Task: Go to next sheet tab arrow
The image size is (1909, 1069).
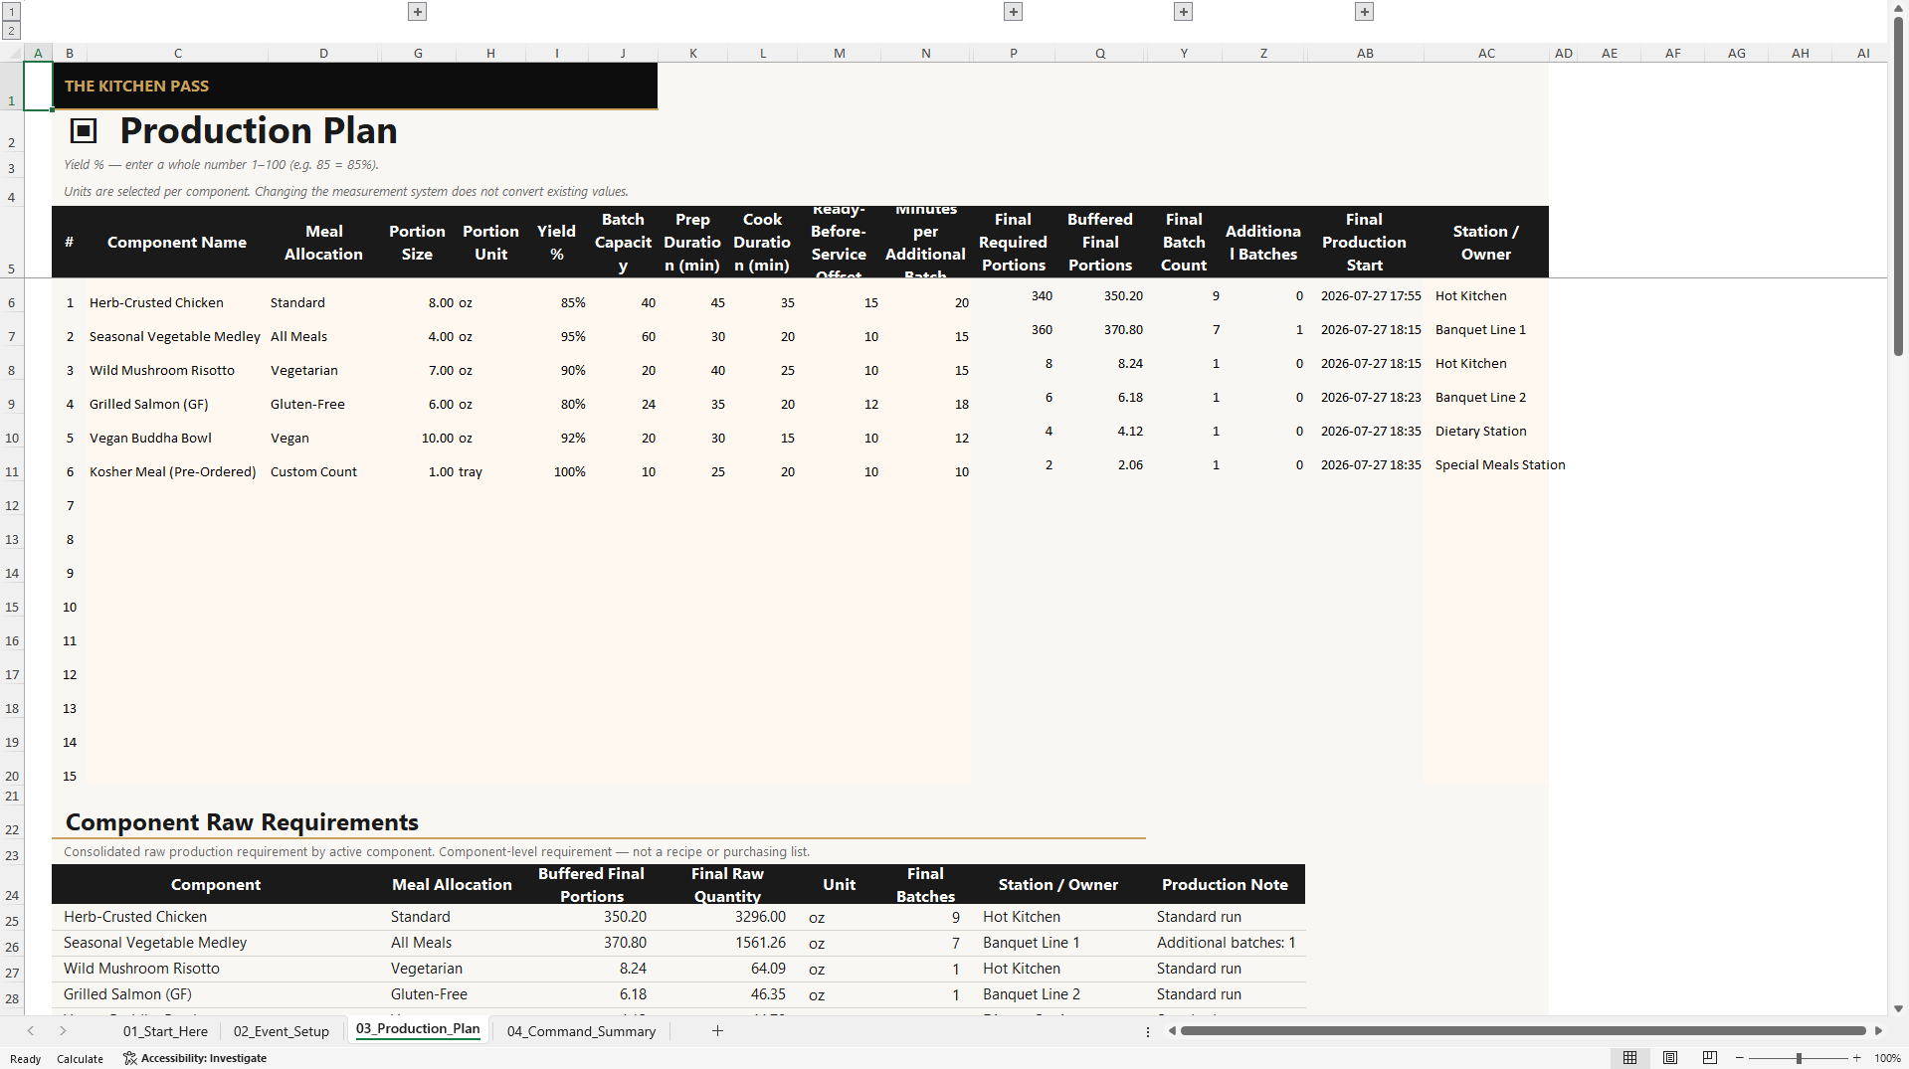Action: (x=63, y=1031)
